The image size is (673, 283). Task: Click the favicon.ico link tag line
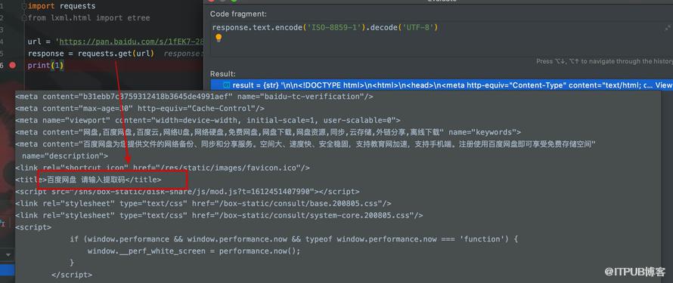click(x=163, y=168)
